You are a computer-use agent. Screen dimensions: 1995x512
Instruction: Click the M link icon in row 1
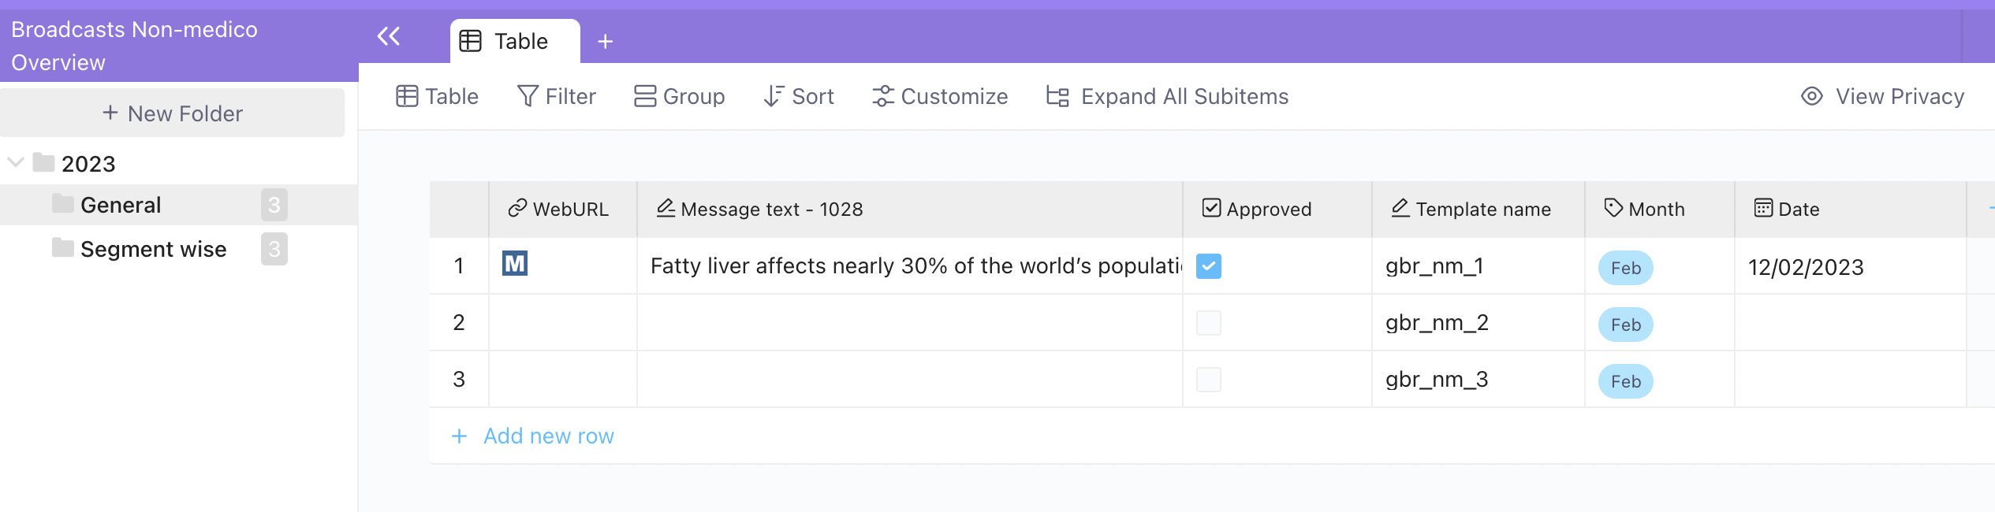click(x=515, y=264)
